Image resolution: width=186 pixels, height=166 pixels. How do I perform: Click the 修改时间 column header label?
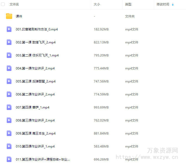click(x=163, y=4)
